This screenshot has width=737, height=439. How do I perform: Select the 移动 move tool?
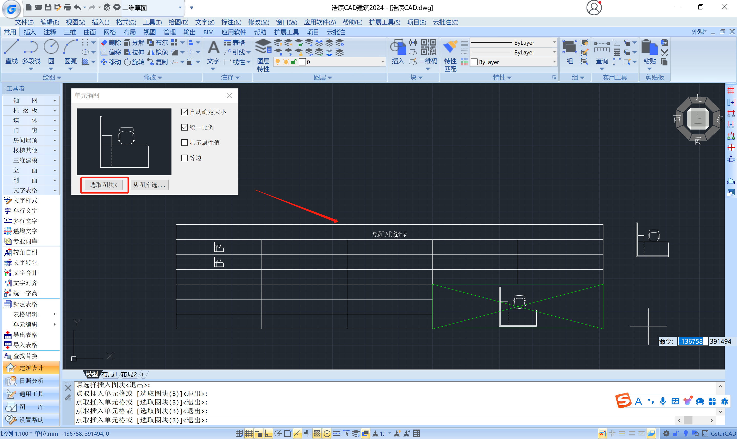coord(111,62)
